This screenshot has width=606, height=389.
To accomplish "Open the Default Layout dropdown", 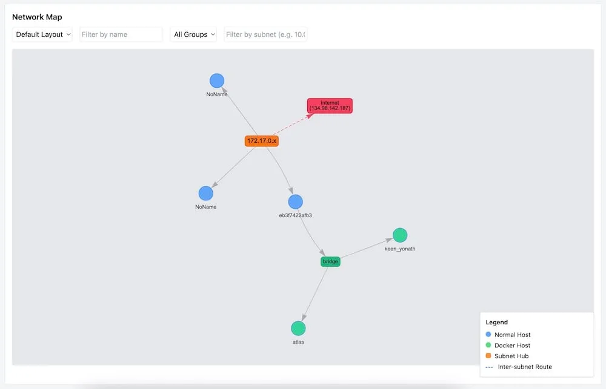I will 42,34.
